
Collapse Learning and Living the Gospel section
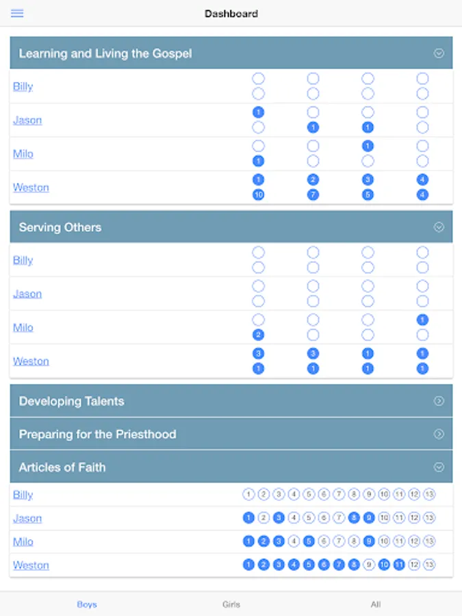(439, 53)
